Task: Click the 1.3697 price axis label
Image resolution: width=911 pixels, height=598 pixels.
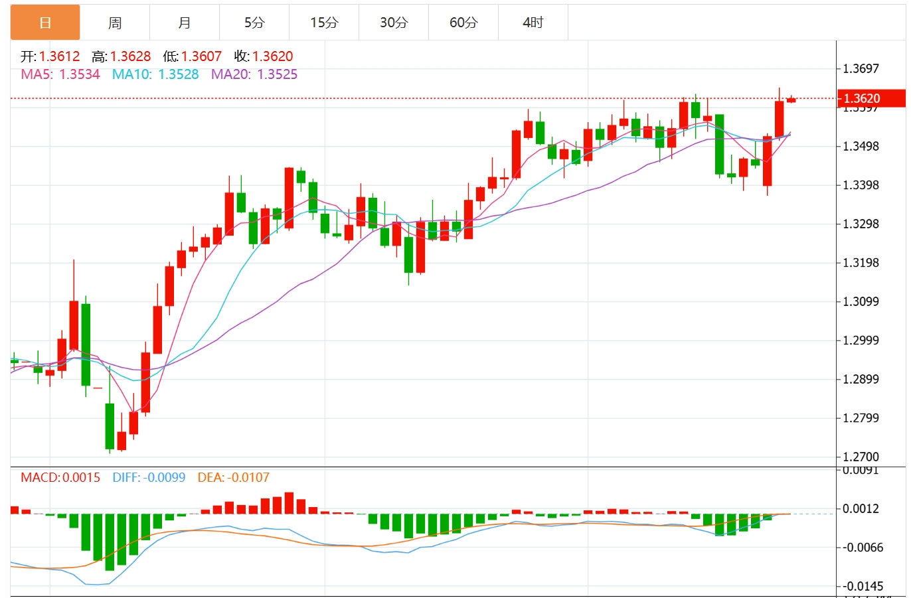Action: pyautogui.click(x=861, y=68)
